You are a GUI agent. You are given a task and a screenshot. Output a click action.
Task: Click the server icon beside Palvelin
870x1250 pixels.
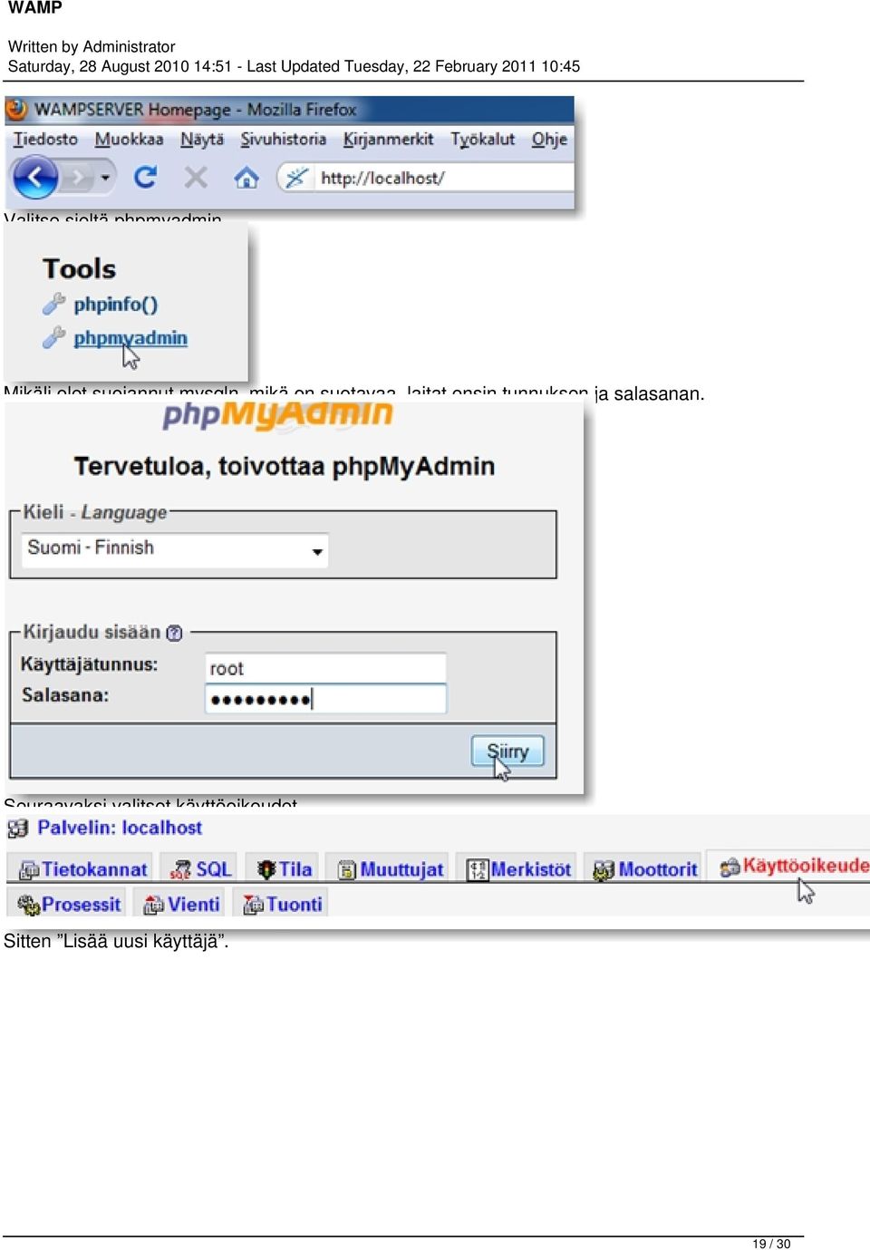[x=18, y=828]
